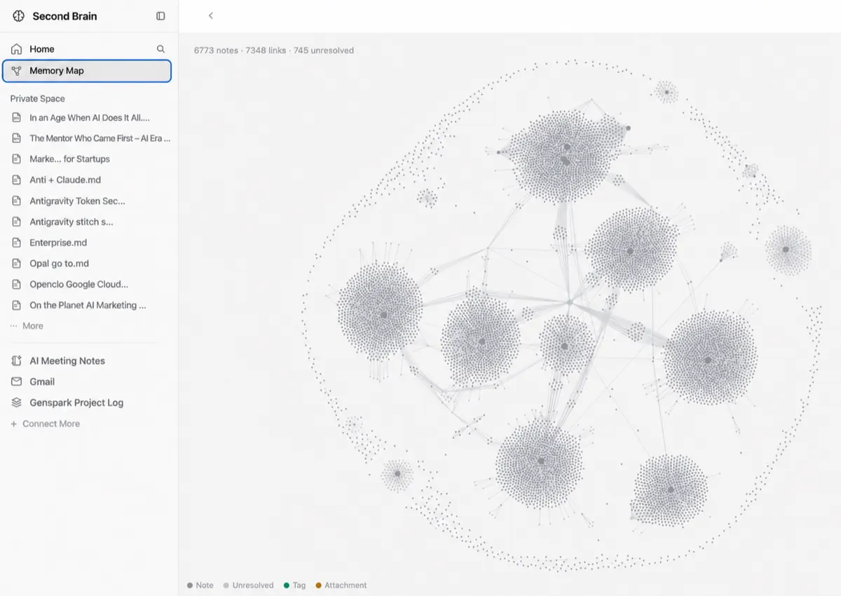Toggle the sidebar collapse icon
The height and width of the screenshot is (596, 841).
(x=160, y=16)
